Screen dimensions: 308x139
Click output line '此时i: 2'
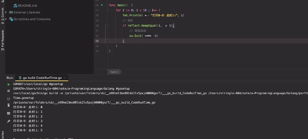point(28,116)
